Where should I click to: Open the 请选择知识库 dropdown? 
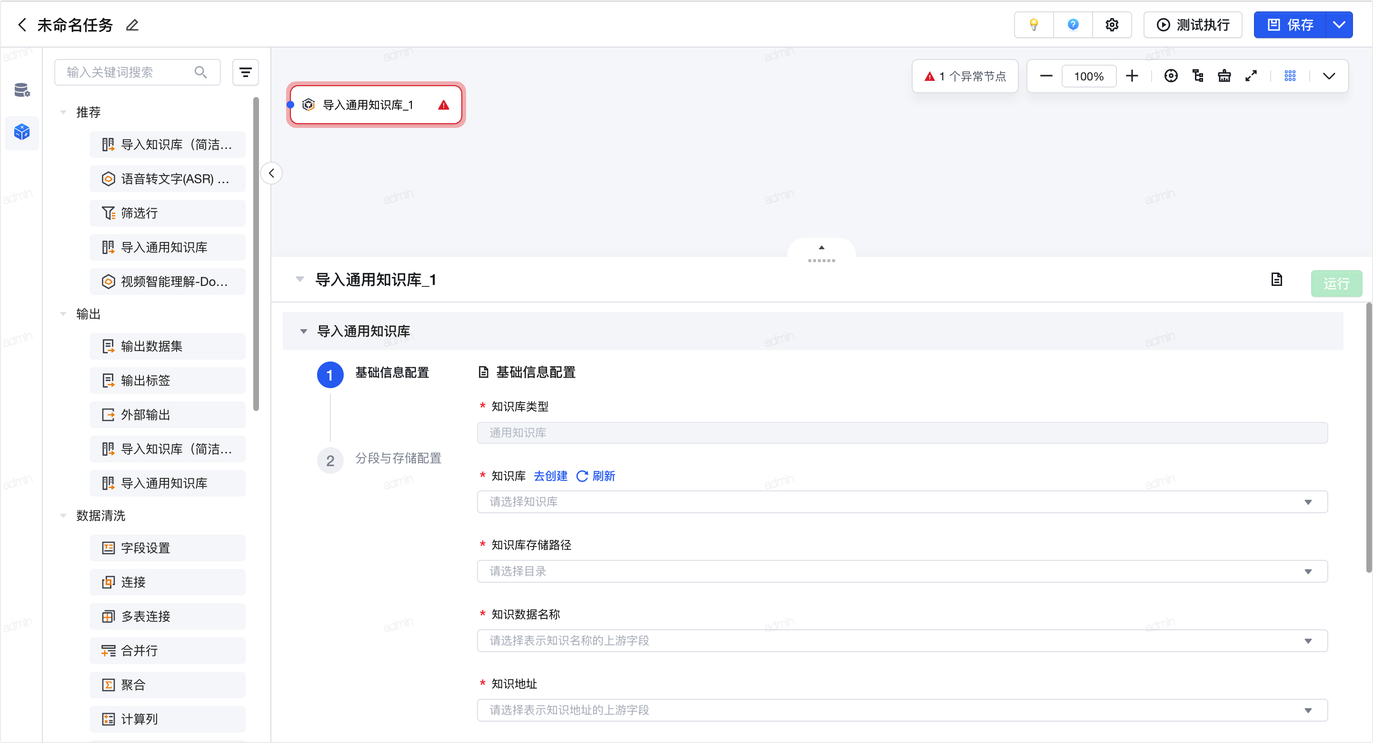point(902,502)
